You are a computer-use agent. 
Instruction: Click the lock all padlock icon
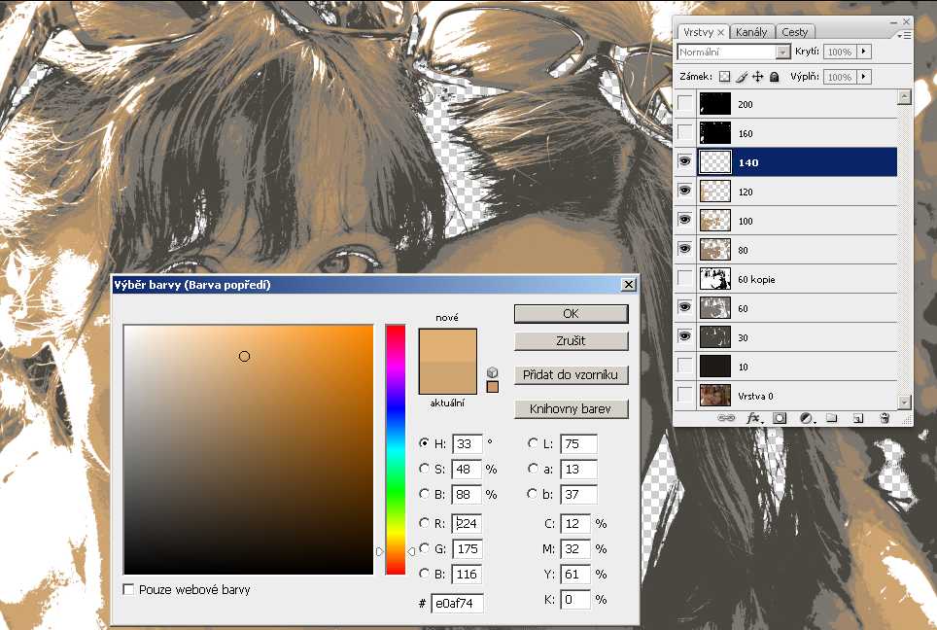775,77
